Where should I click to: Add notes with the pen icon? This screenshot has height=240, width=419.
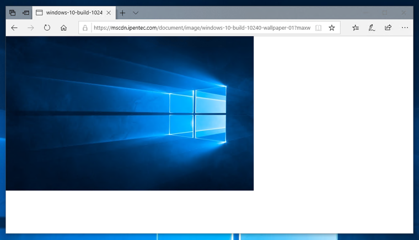[x=372, y=28]
